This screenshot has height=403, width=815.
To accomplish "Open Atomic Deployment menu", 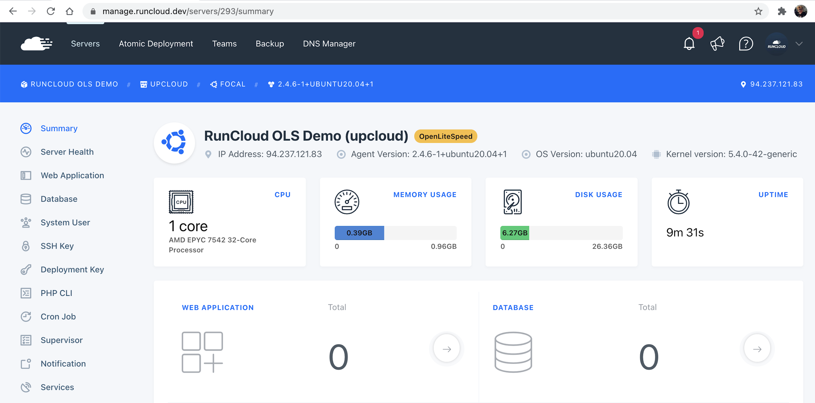I will [x=156, y=44].
